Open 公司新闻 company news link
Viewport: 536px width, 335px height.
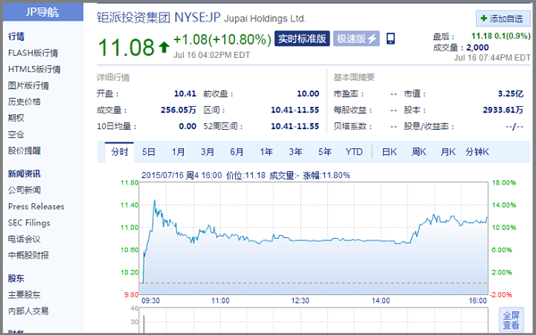pyautogui.click(x=24, y=190)
